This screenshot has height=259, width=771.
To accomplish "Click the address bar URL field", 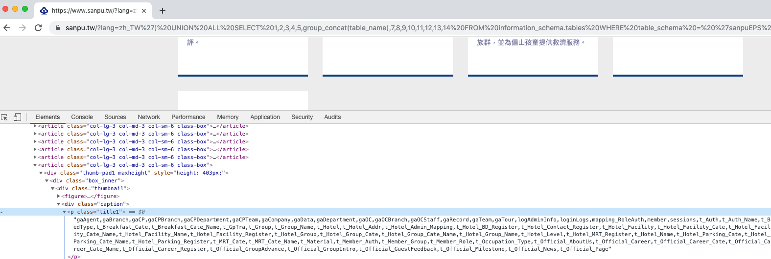I will [410, 28].
